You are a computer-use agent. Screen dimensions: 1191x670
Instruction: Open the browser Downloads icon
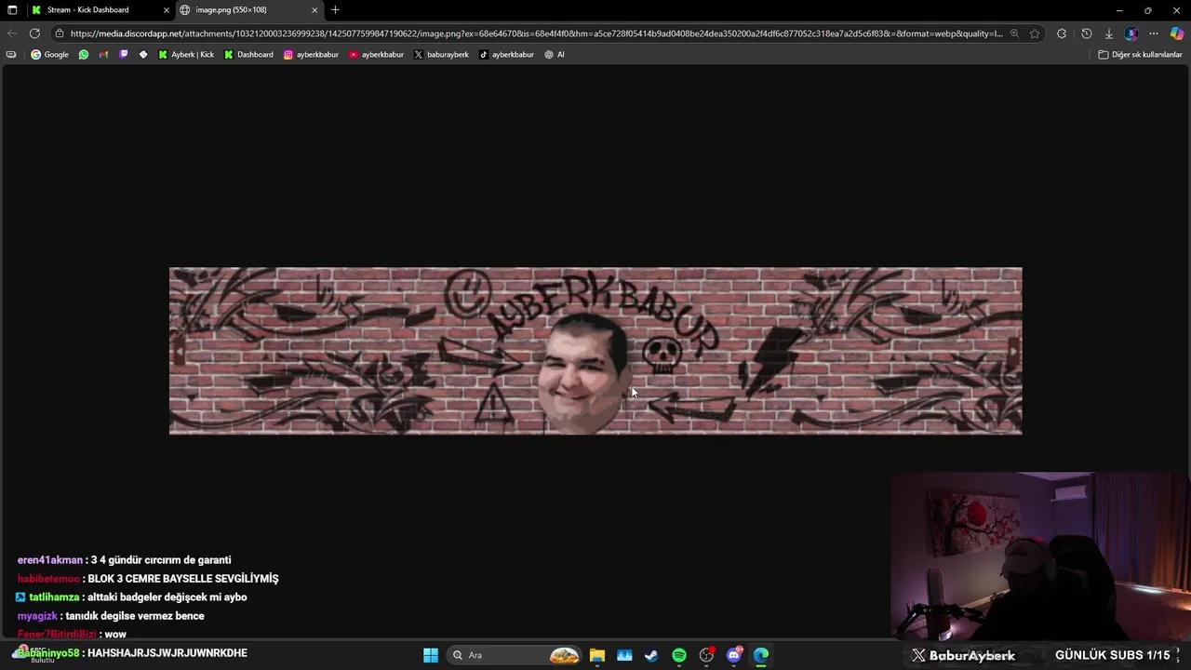tap(1108, 33)
